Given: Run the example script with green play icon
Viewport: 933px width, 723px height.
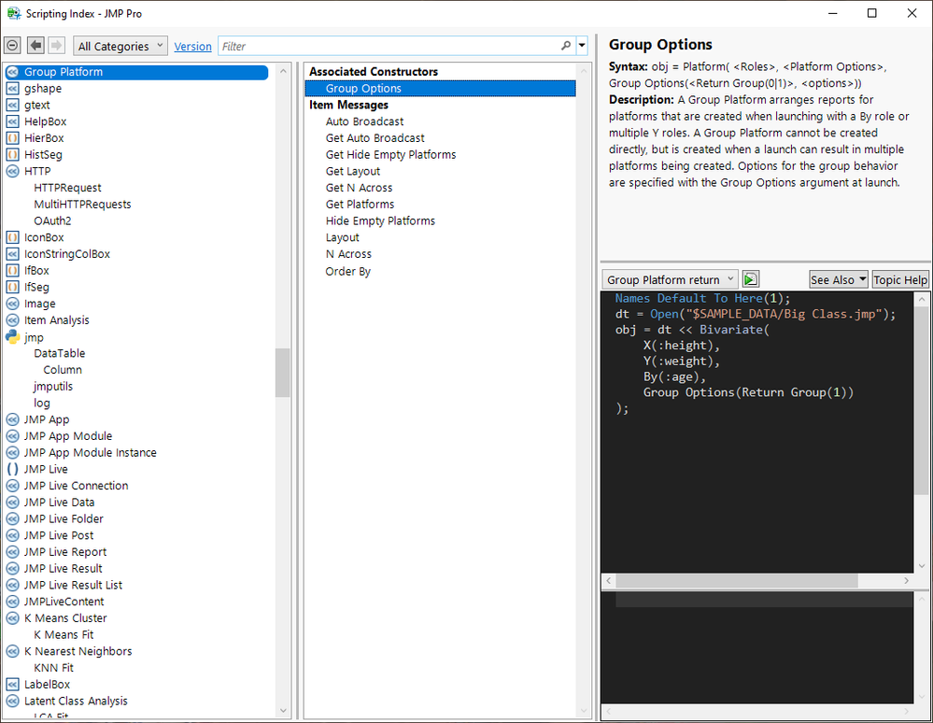Looking at the screenshot, I should click(751, 279).
